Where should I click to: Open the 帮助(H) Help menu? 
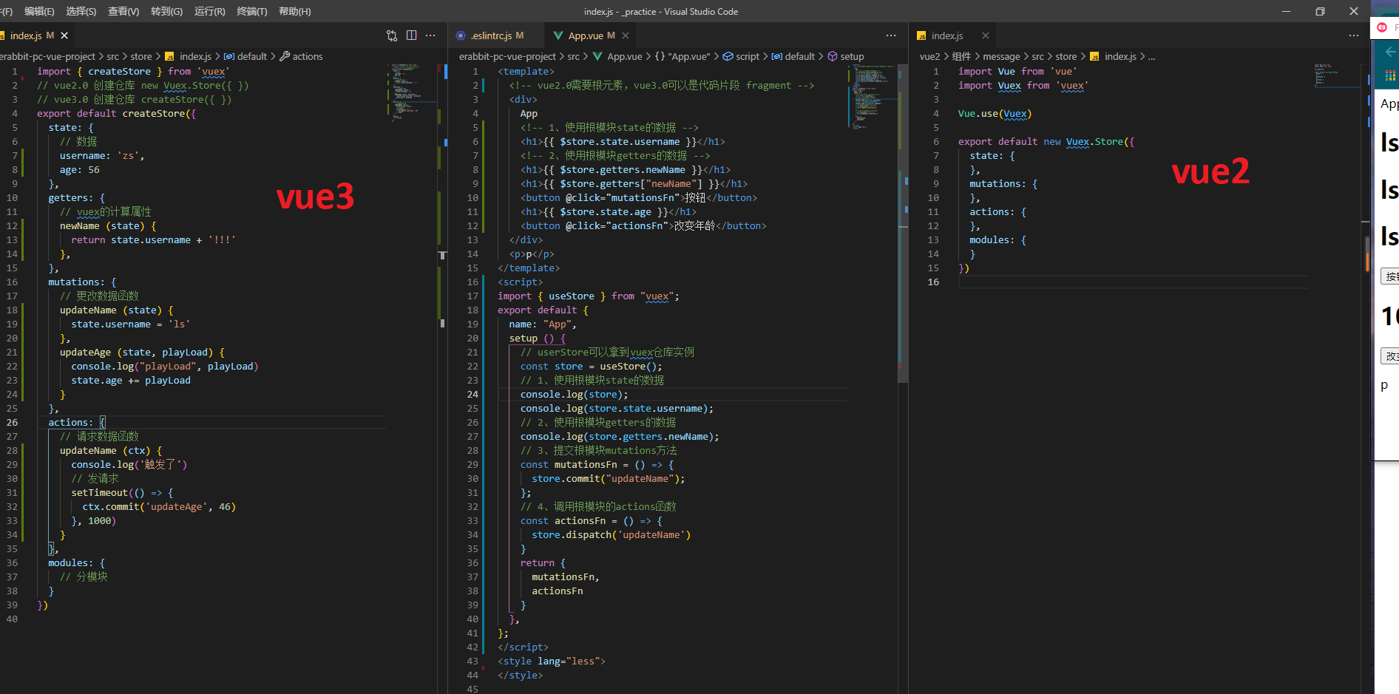point(294,11)
